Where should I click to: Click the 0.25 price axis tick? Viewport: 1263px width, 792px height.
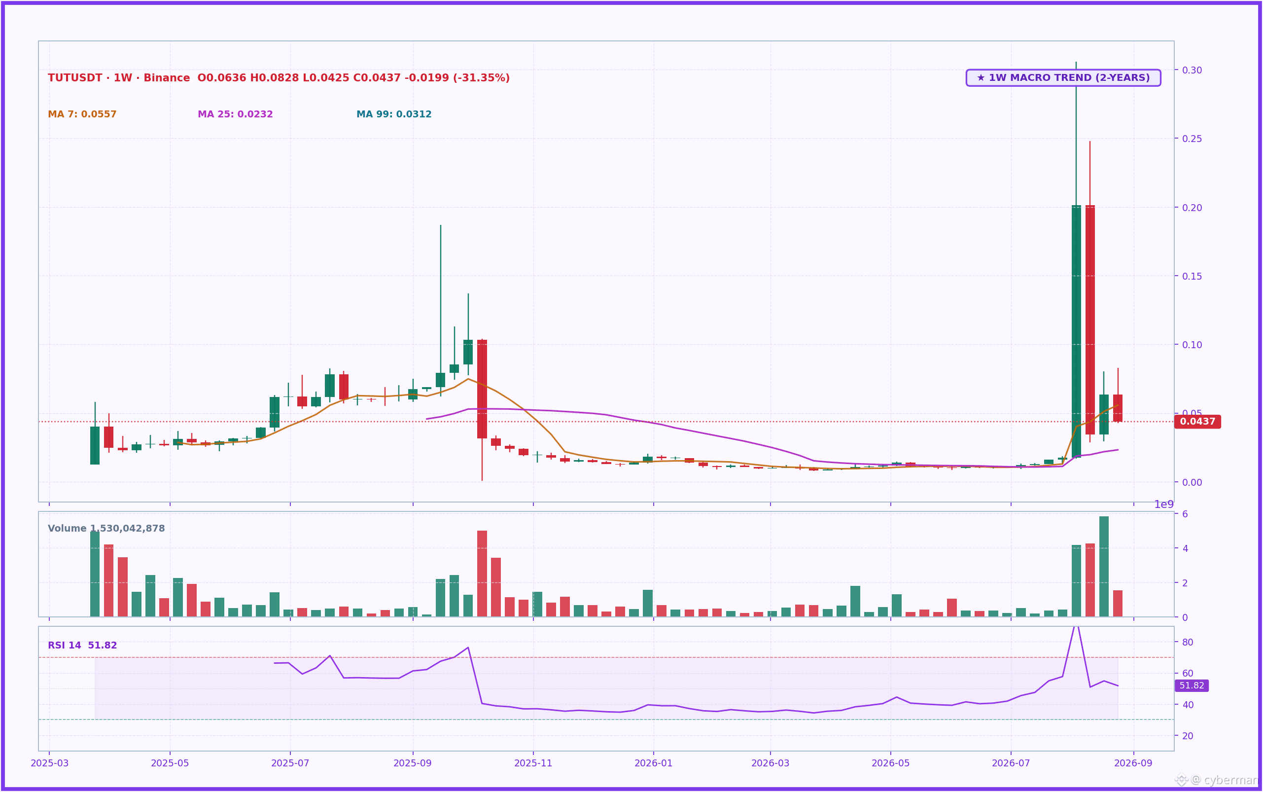pos(1193,139)
